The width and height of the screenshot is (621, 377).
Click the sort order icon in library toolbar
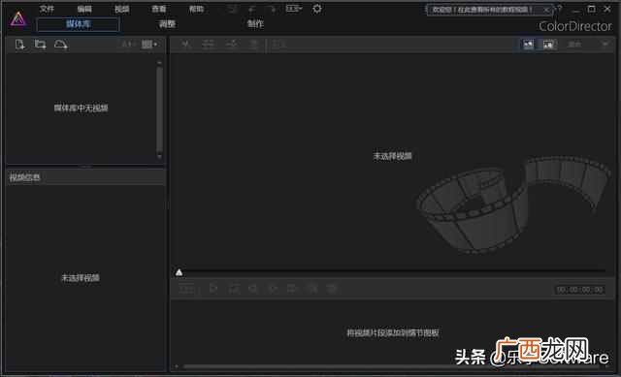point(127,45)
